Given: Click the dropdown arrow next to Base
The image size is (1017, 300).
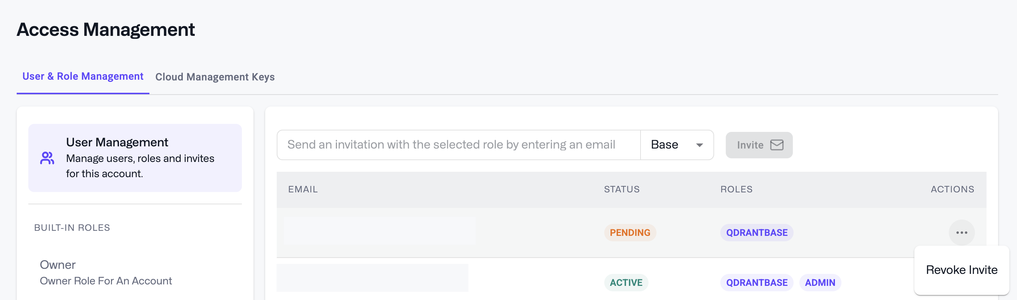Looking at the screenshot, I should tap(699, 145).
